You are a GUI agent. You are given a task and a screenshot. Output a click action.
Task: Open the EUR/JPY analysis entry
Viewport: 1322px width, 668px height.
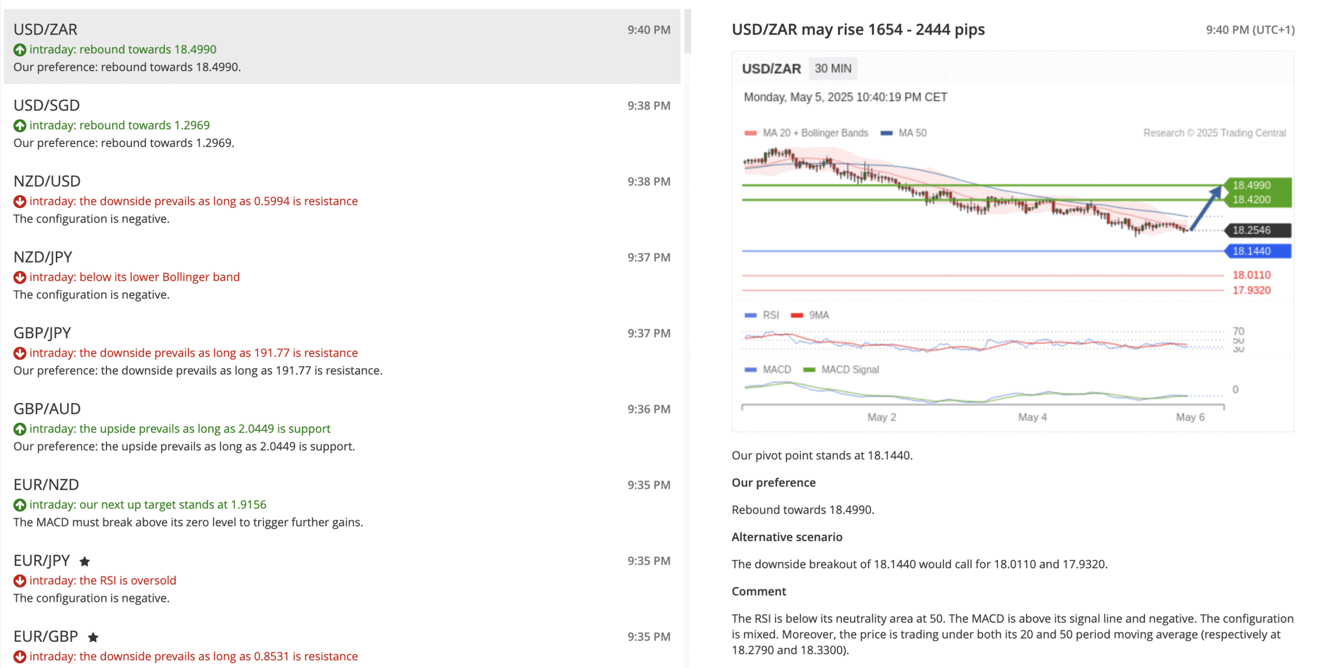pos(342,578)
